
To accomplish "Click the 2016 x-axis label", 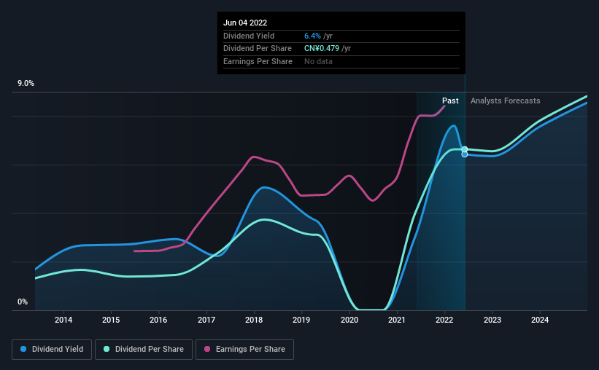I will point(158,320).
